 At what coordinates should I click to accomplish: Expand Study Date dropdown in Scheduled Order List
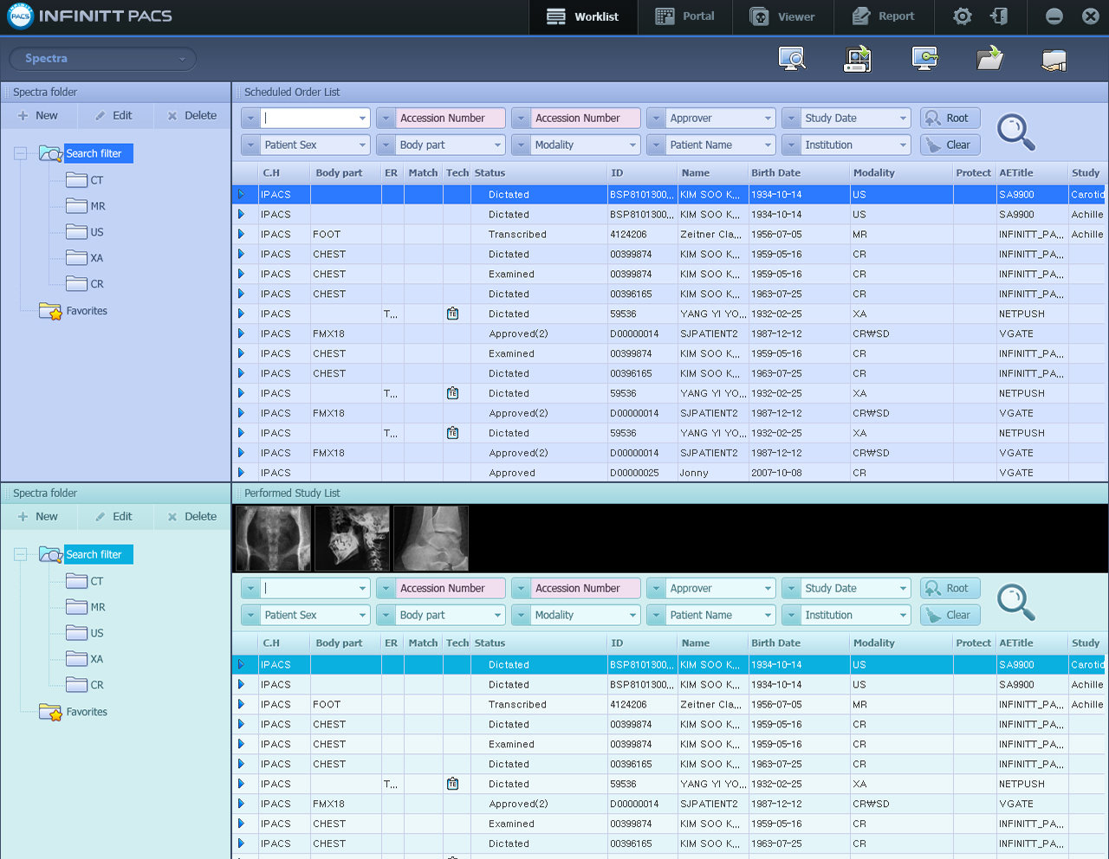pos(902,119)
